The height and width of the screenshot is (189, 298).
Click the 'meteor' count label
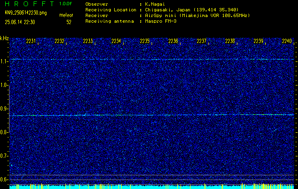click(x=66, y=15)
